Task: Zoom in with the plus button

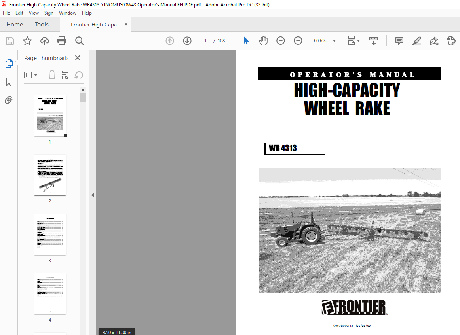Action: click(298, 41)
